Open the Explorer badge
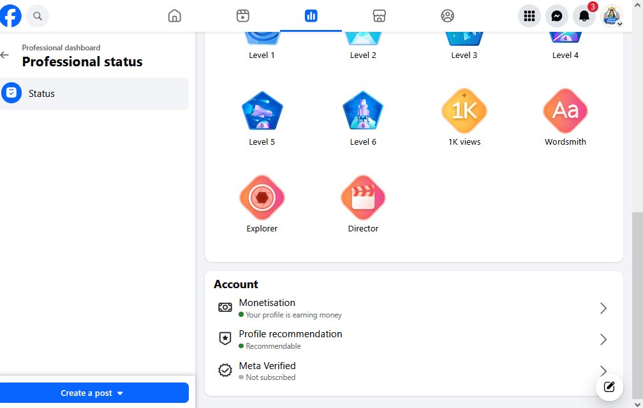 pyautogui.click(x=262, y=198)
